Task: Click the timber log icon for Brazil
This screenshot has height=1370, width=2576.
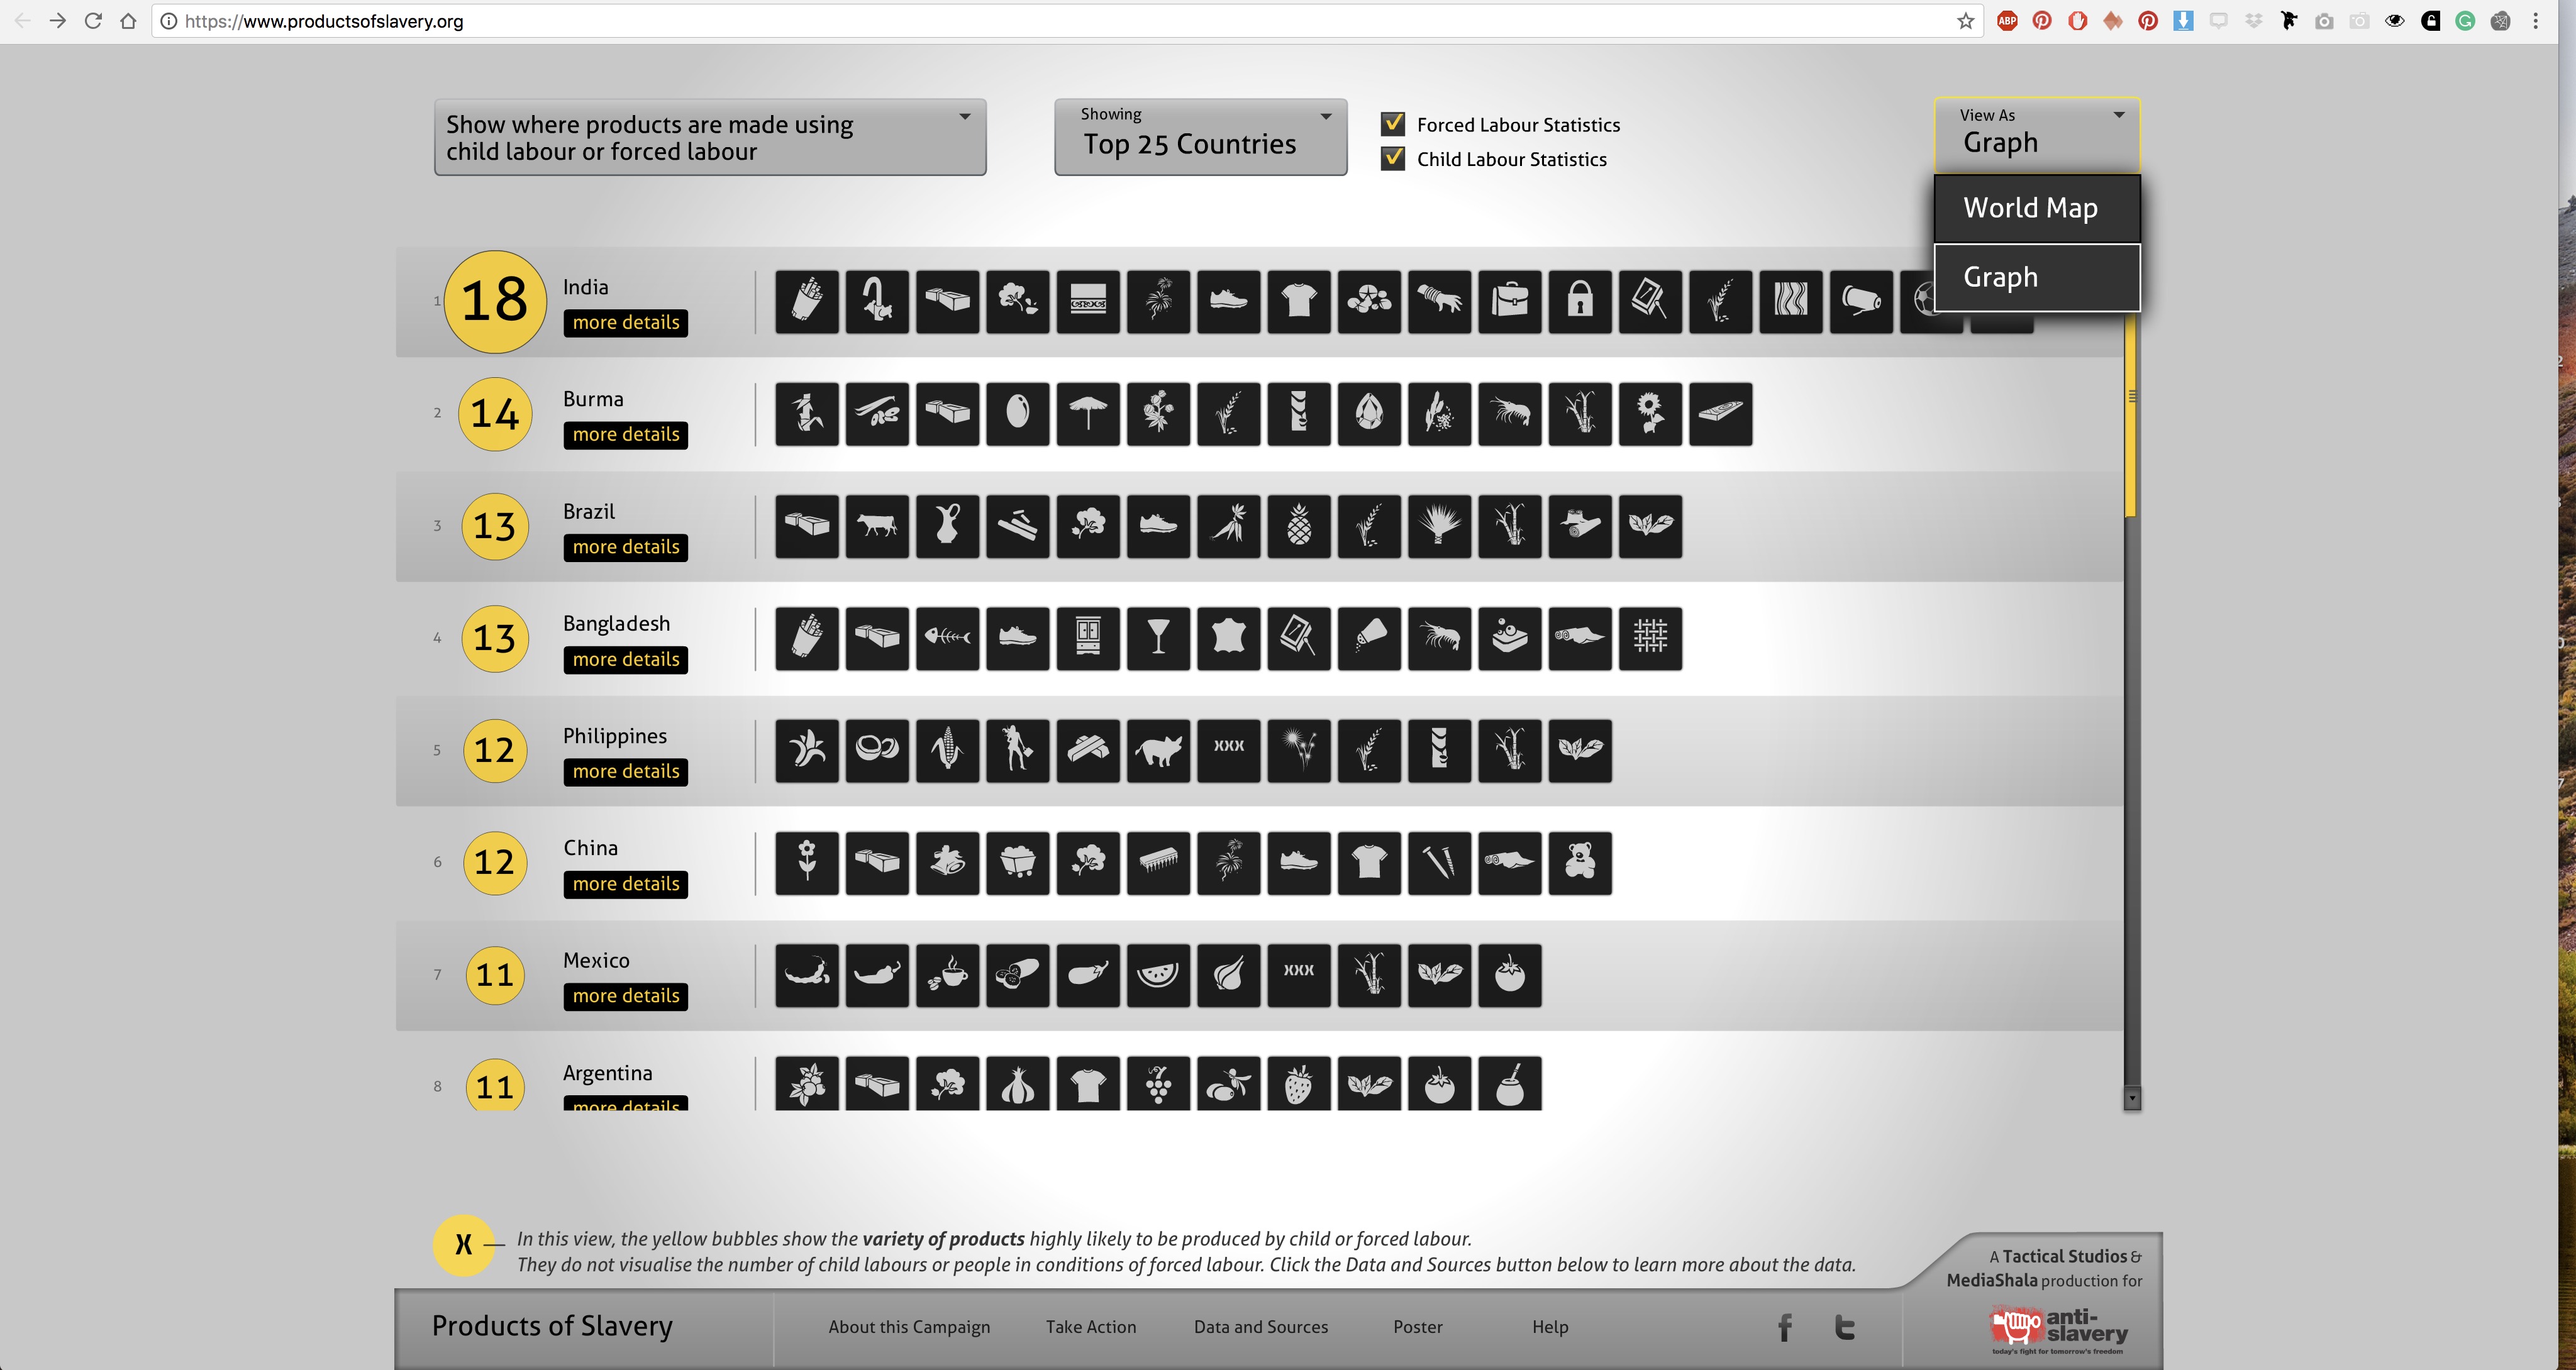Action: 1580,526
